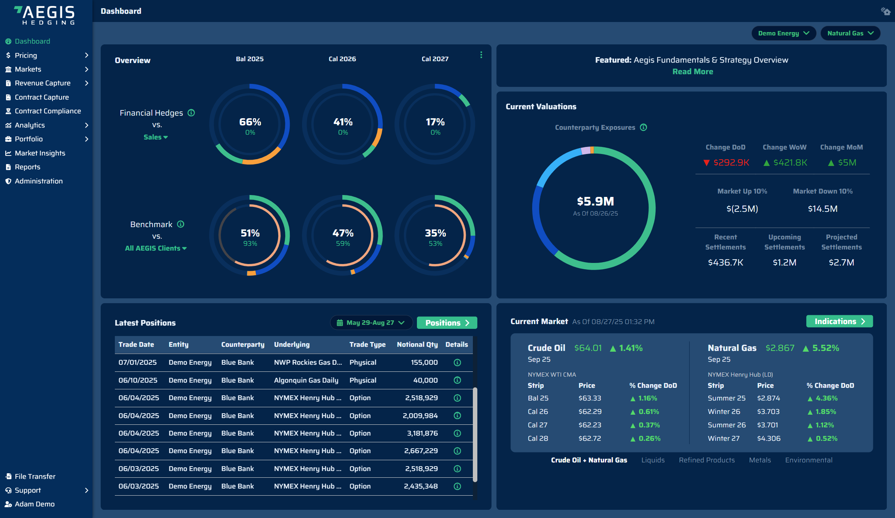Open the Demo Energy entity dropdown
Image resolution: width=895 pixels, height=518 pixels.
coord(783,33)
